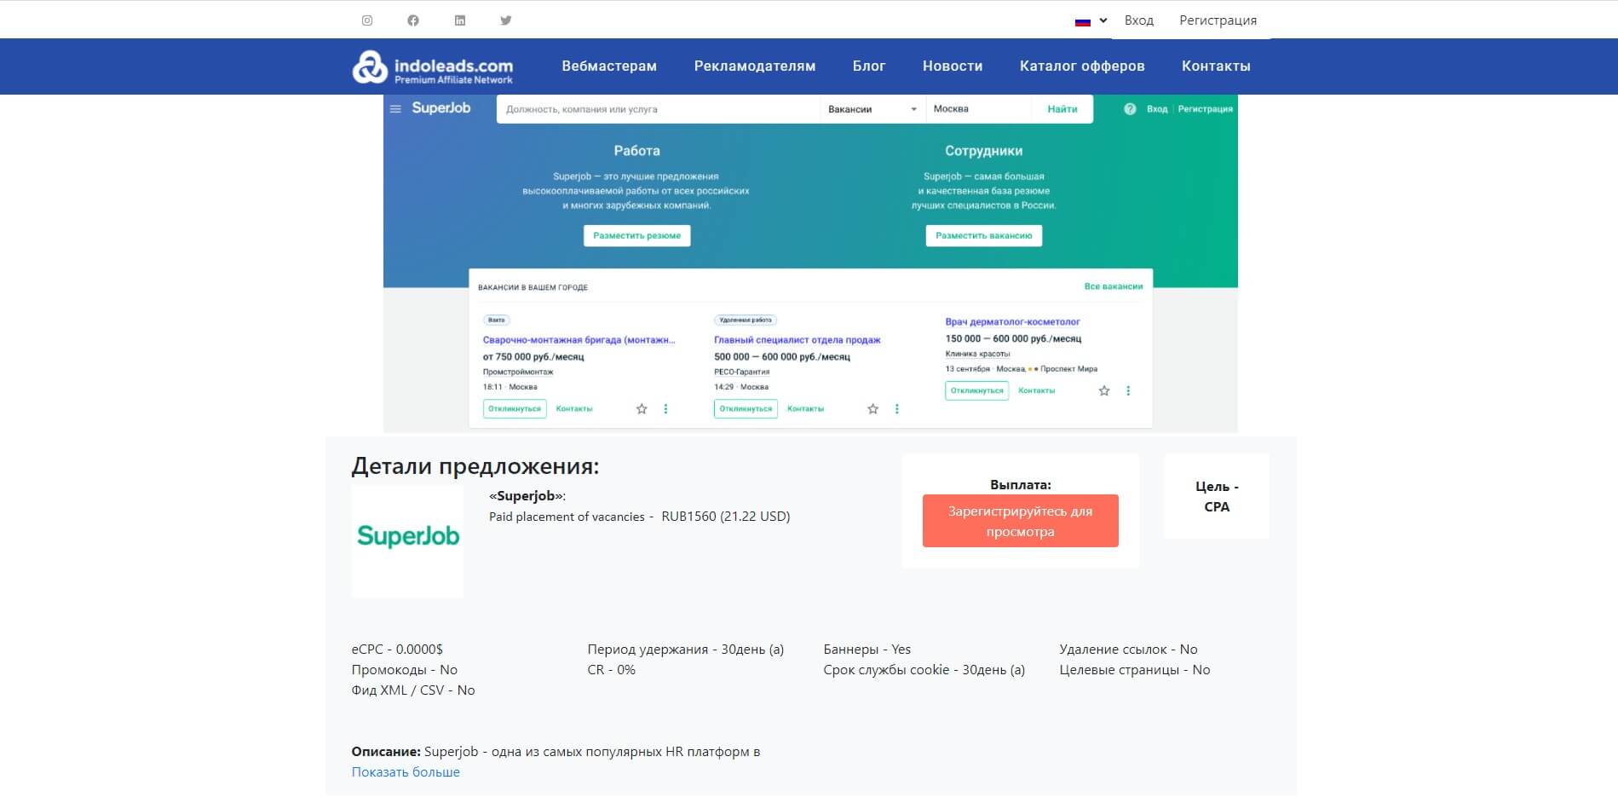The width and height of the screenshot is (1618, 797).
Task: Go to indoleads.com logo home
Action: click(x=433, y=66)
